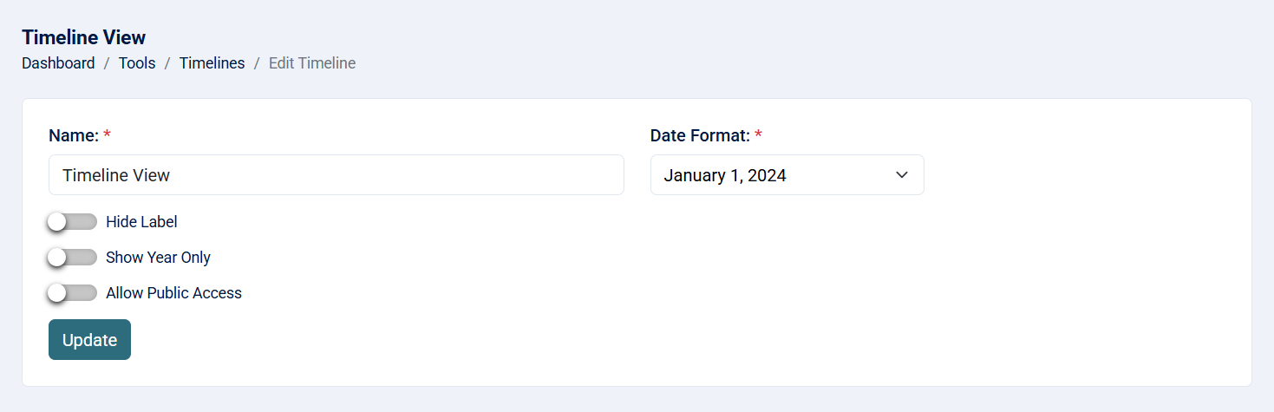Click the chevron arrow in Date Format

[x=901, y=175]
